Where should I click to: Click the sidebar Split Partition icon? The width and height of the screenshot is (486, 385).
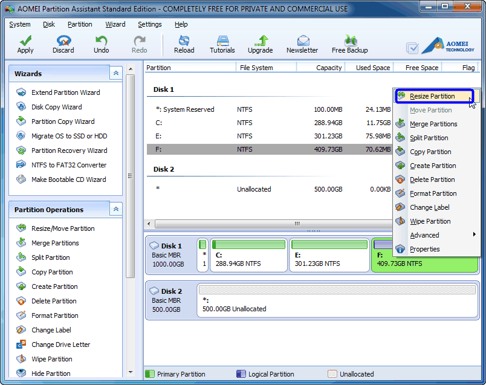(x=21, y=257)
